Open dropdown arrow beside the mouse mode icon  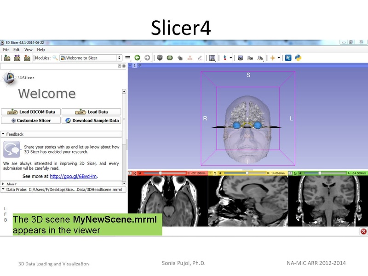(x=231, y=57)
